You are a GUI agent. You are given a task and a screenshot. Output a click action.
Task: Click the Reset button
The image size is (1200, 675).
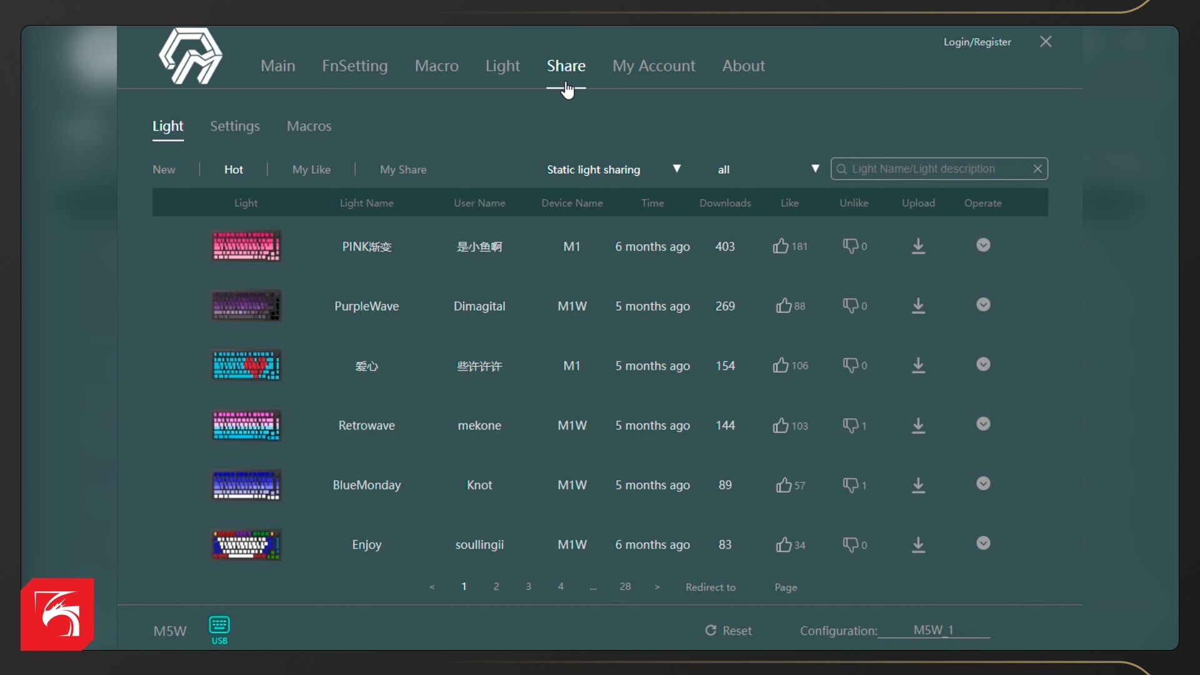click(x=728, y=631)
